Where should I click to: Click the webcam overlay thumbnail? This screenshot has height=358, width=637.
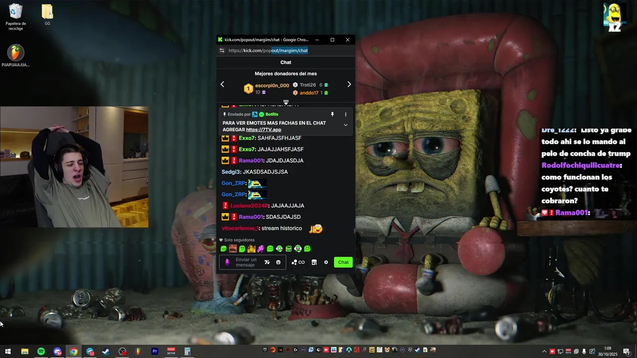(x=74, y=167)
